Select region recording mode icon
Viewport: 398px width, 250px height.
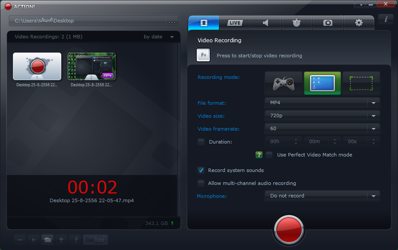[361, 84]
